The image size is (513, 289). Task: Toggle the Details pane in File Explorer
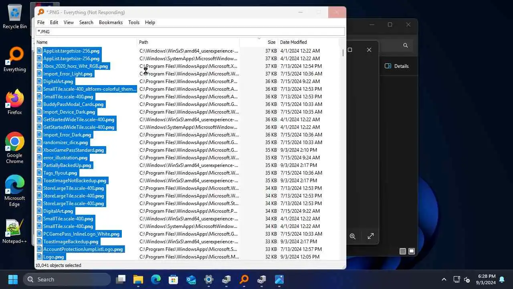coord(397,66)
